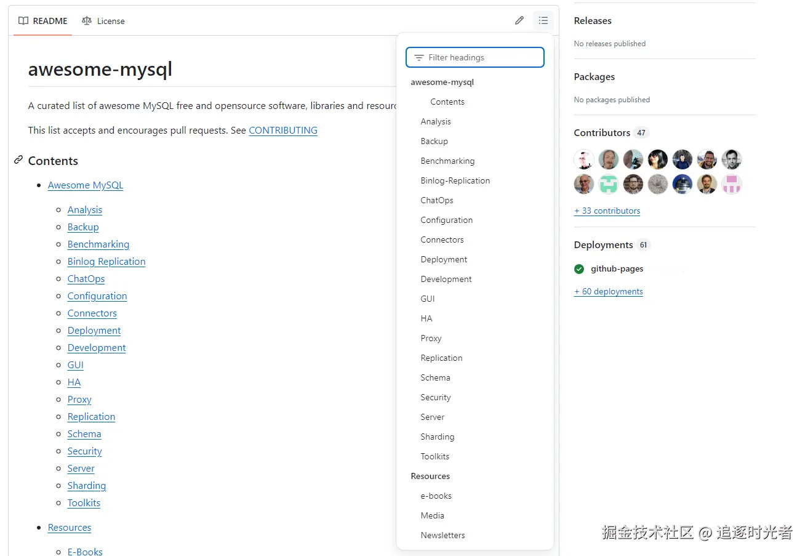Screen dimensions: 808x556
Task: Toggle the outline headings list icon
Action: click(543, 20)
